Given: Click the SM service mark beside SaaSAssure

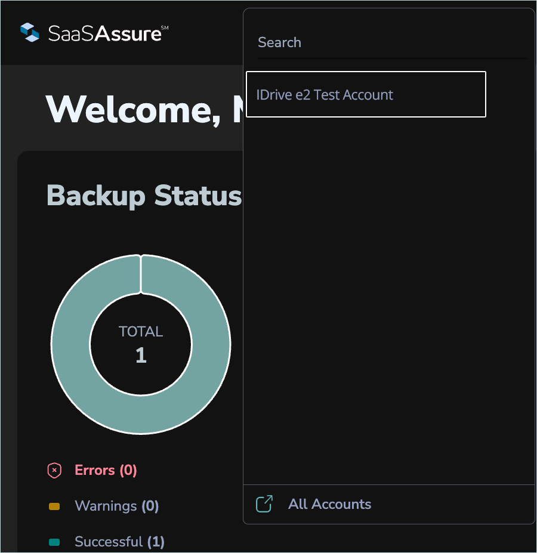Looking at the screenshot, I should pos(165,27).
